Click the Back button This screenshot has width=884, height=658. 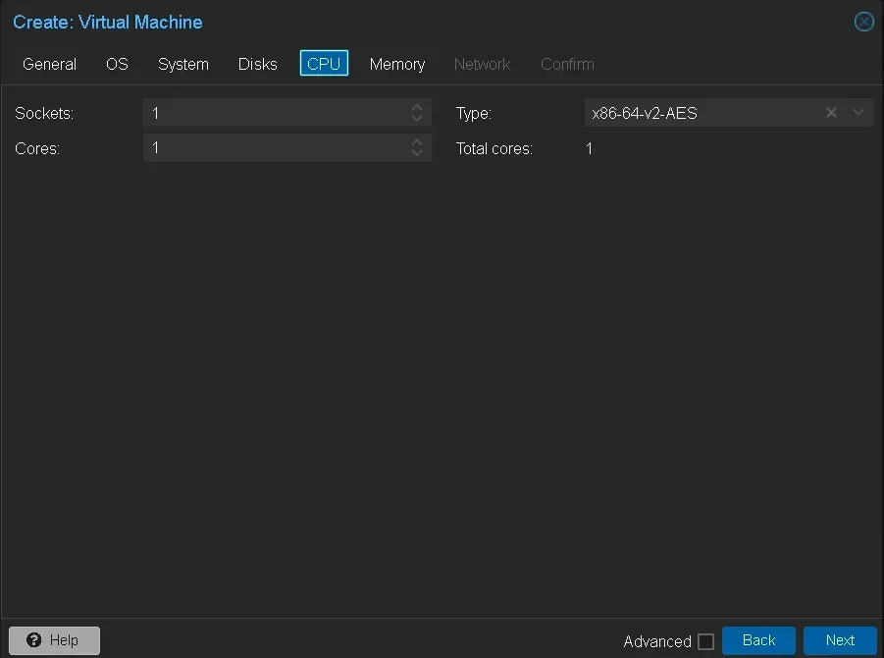(x=758, y=639)
